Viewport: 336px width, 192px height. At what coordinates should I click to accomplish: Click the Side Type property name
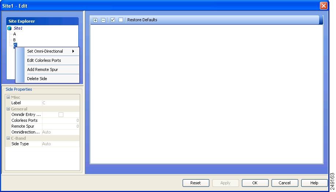tap(20, 144)
